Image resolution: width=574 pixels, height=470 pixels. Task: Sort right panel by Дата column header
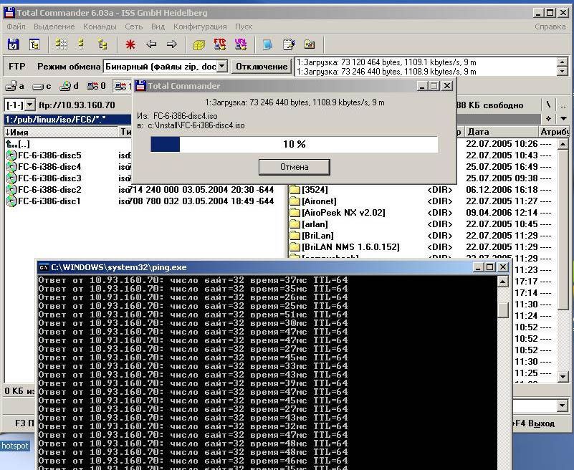[502, 132]
